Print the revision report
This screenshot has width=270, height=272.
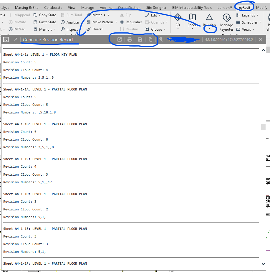click(130, 39)
